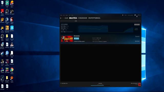
Task: Click the Baixando status at bottom center
Action: pos(100,84)
